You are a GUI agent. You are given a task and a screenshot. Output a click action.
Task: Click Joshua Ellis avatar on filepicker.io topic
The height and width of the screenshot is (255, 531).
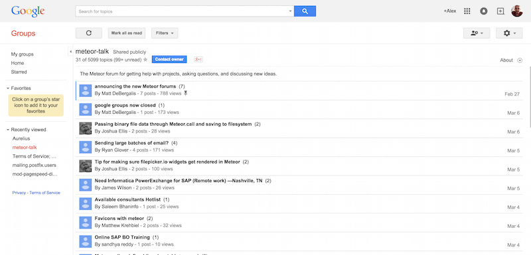point(86,166)
